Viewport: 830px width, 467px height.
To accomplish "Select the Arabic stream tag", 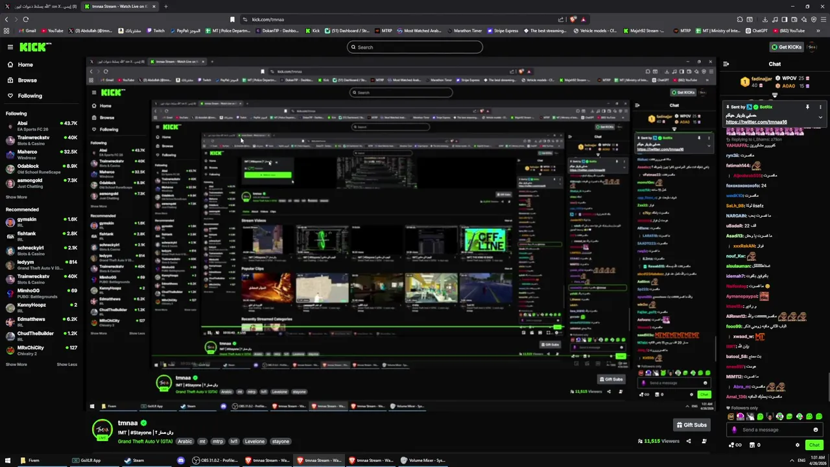I will tap(185, 441).
